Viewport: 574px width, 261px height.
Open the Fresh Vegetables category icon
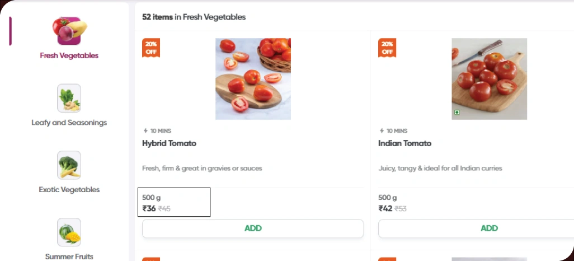click(69, 31)
